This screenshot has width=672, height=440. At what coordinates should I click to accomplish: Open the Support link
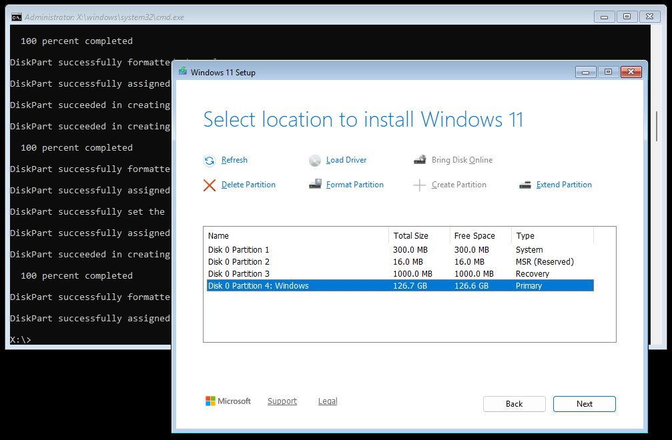pyautogui.click(x=282, y=401)
